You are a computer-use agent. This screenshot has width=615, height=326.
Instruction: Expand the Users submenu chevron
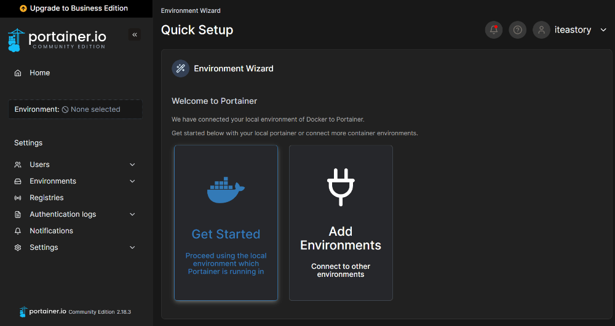pyautogui.click(x=132, y=165)
